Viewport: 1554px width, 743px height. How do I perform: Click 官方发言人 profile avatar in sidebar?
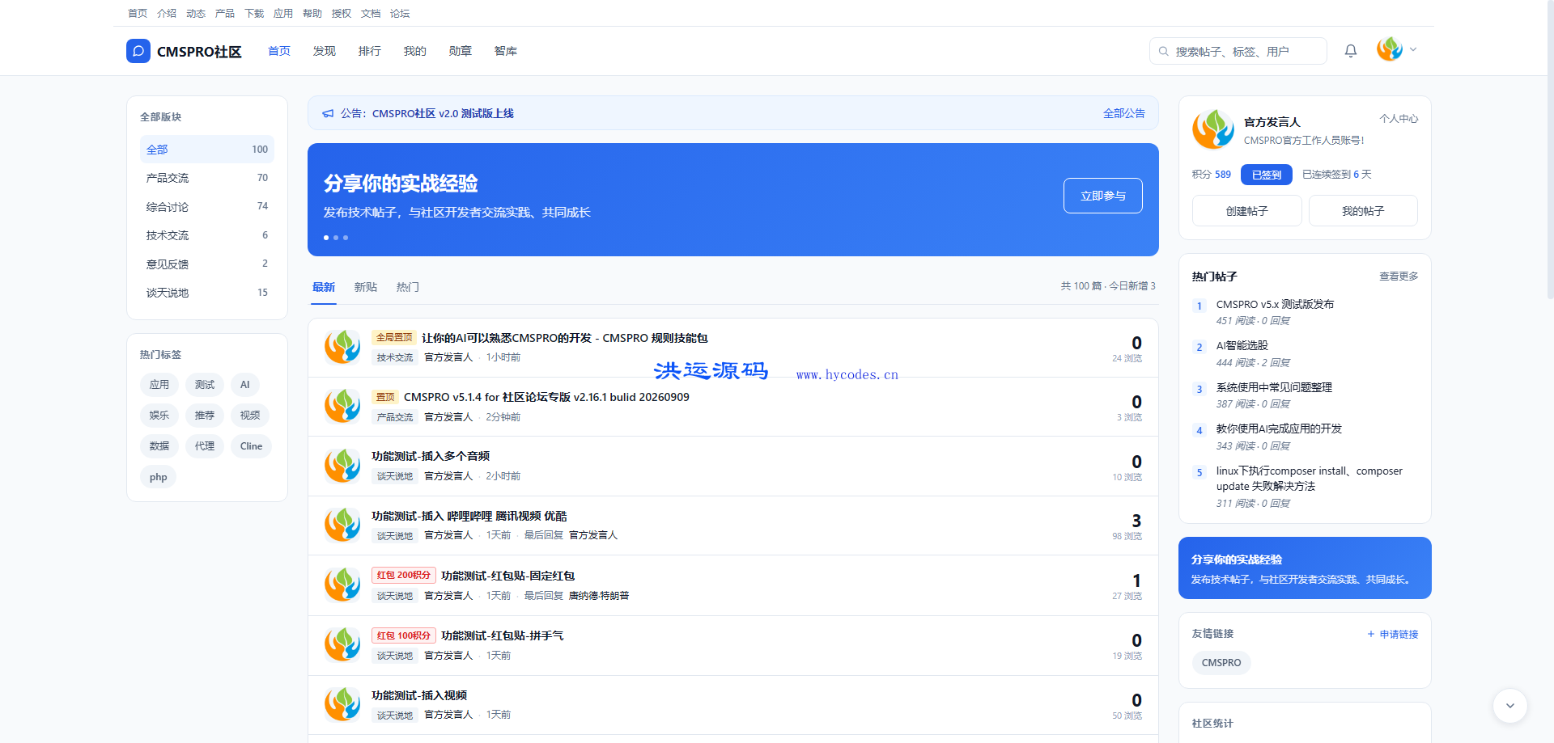coord(1213,129)
